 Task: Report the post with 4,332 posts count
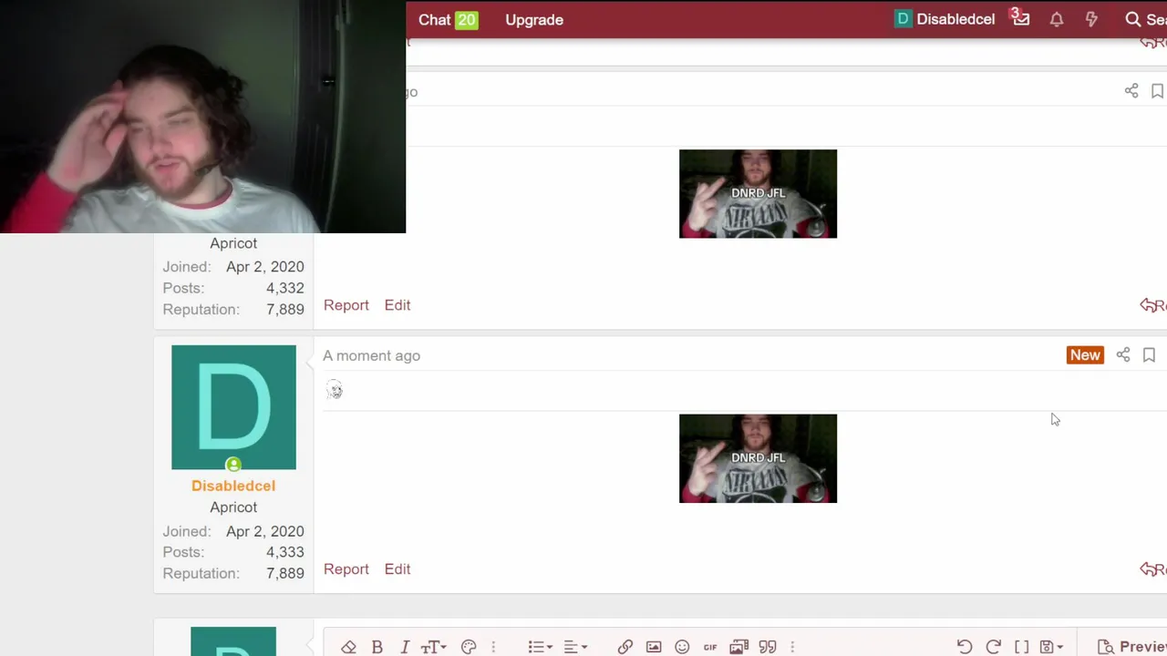[346, 305]
